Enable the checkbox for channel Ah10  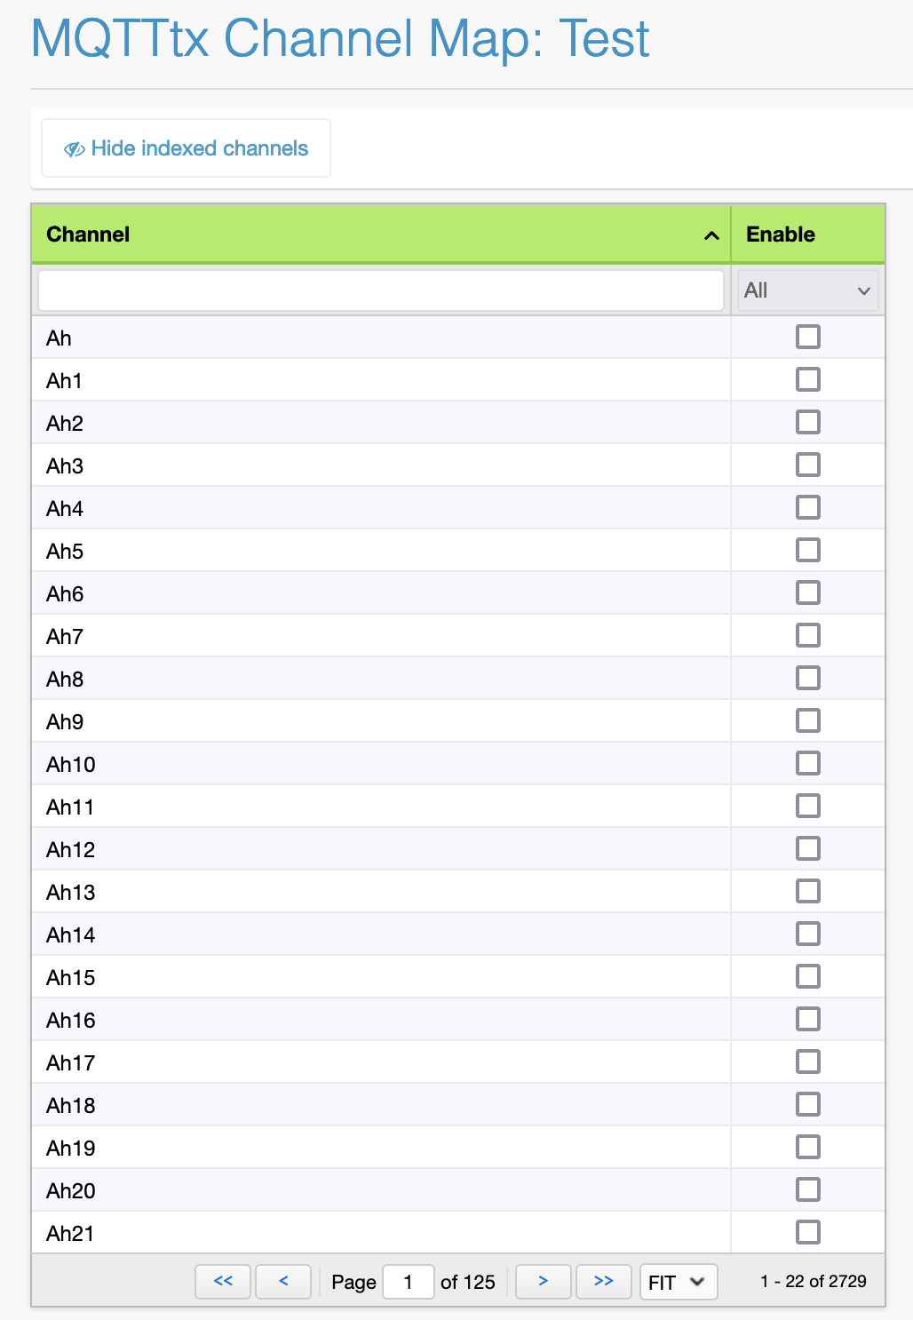pyautogui.click(x=807, y=762)
